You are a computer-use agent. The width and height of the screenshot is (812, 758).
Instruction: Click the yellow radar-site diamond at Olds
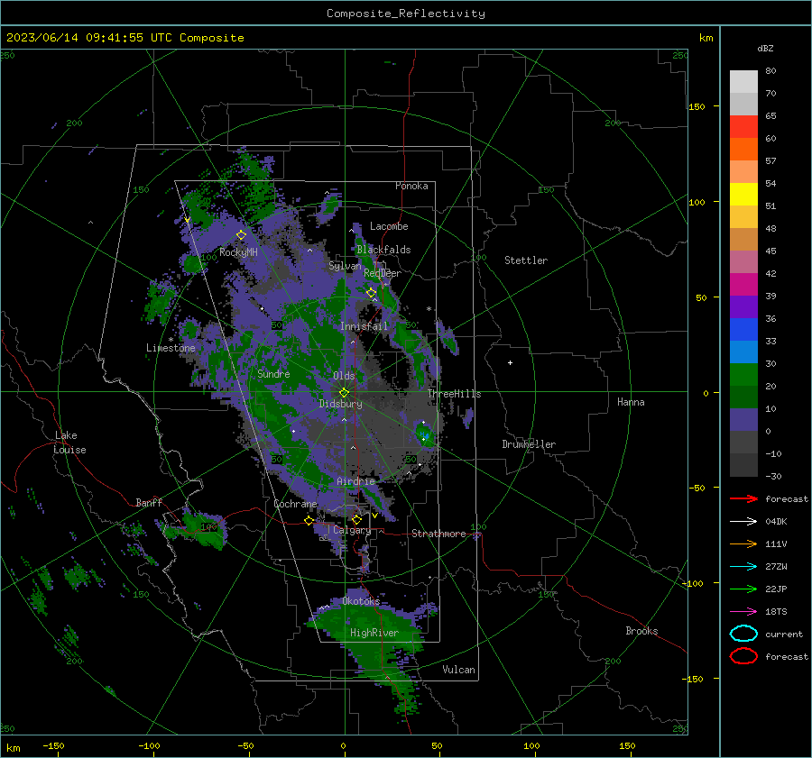[x=344, y=393]
